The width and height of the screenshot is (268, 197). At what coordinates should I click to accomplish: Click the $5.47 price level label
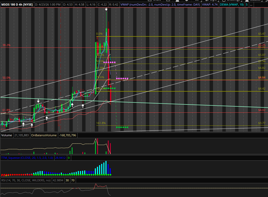click(262, 34)
